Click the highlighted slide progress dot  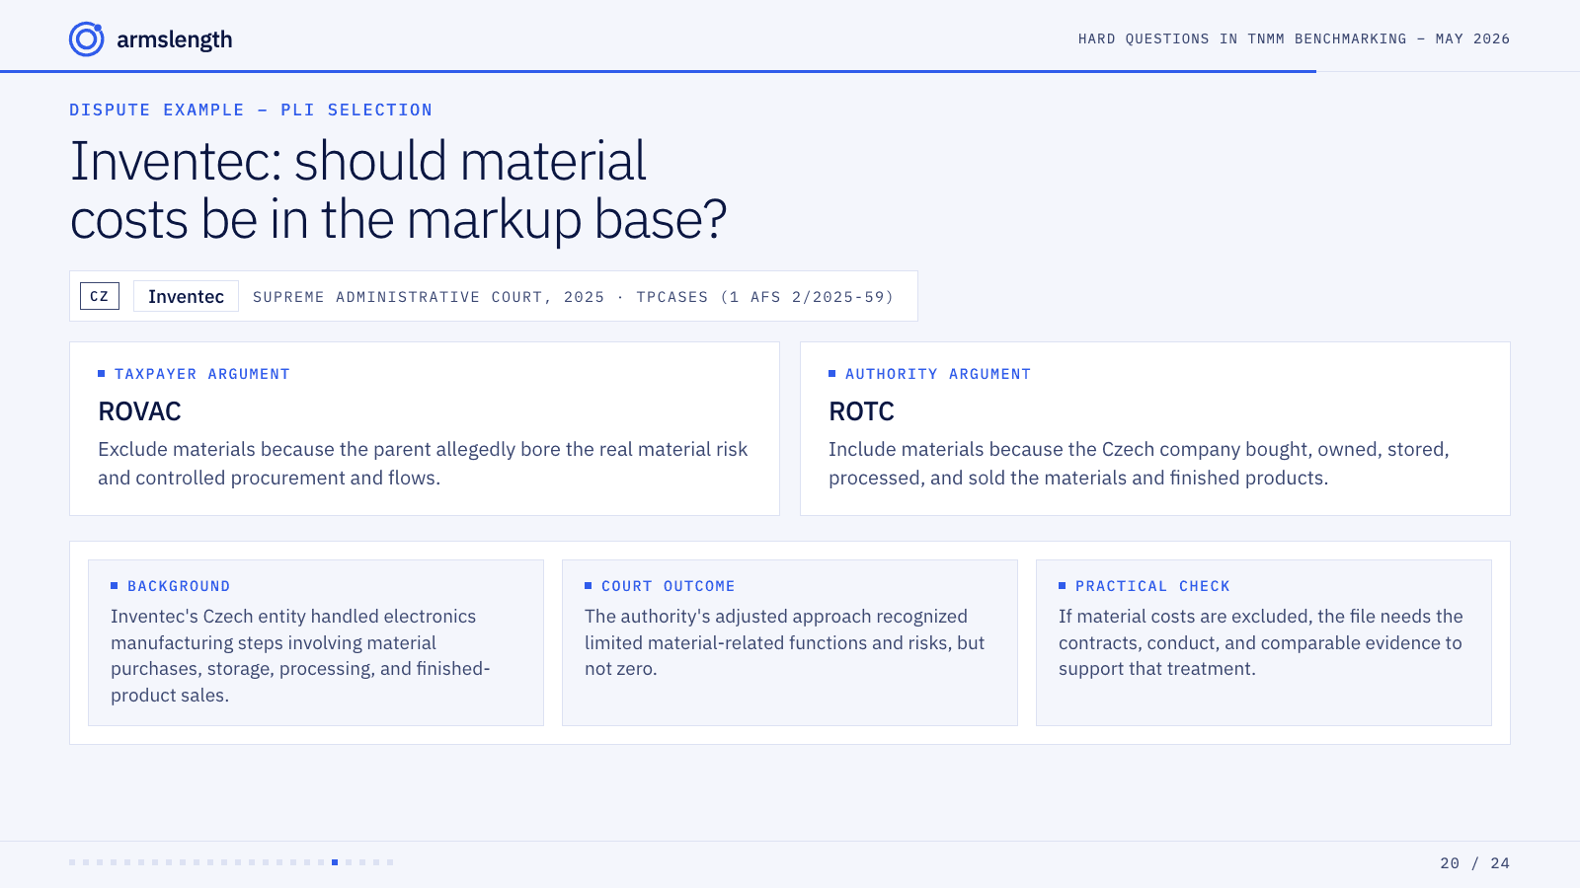tap(335, 862)
